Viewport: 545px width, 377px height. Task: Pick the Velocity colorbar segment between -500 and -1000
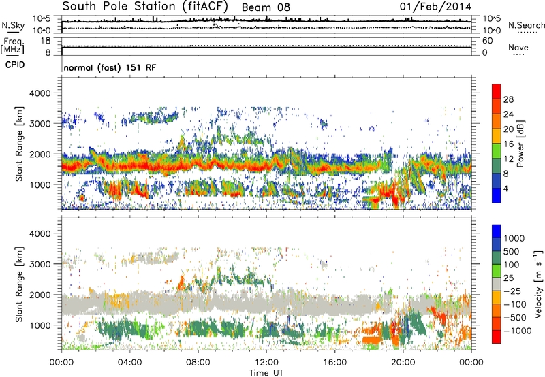coord(497,323)
